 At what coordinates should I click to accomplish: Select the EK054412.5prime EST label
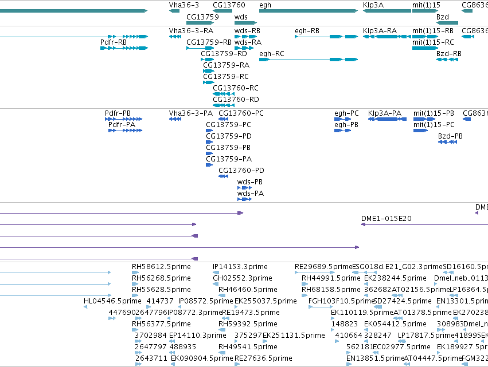(x=395, y=325)
